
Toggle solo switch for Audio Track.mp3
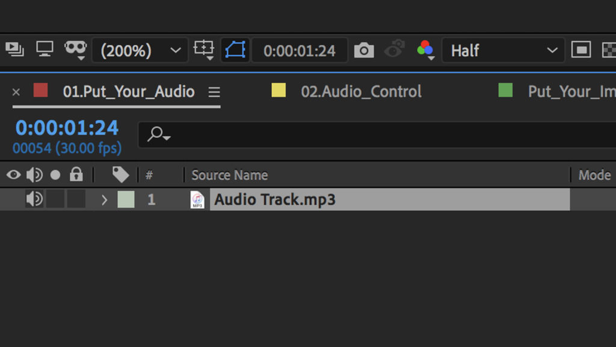coord(55,199)
